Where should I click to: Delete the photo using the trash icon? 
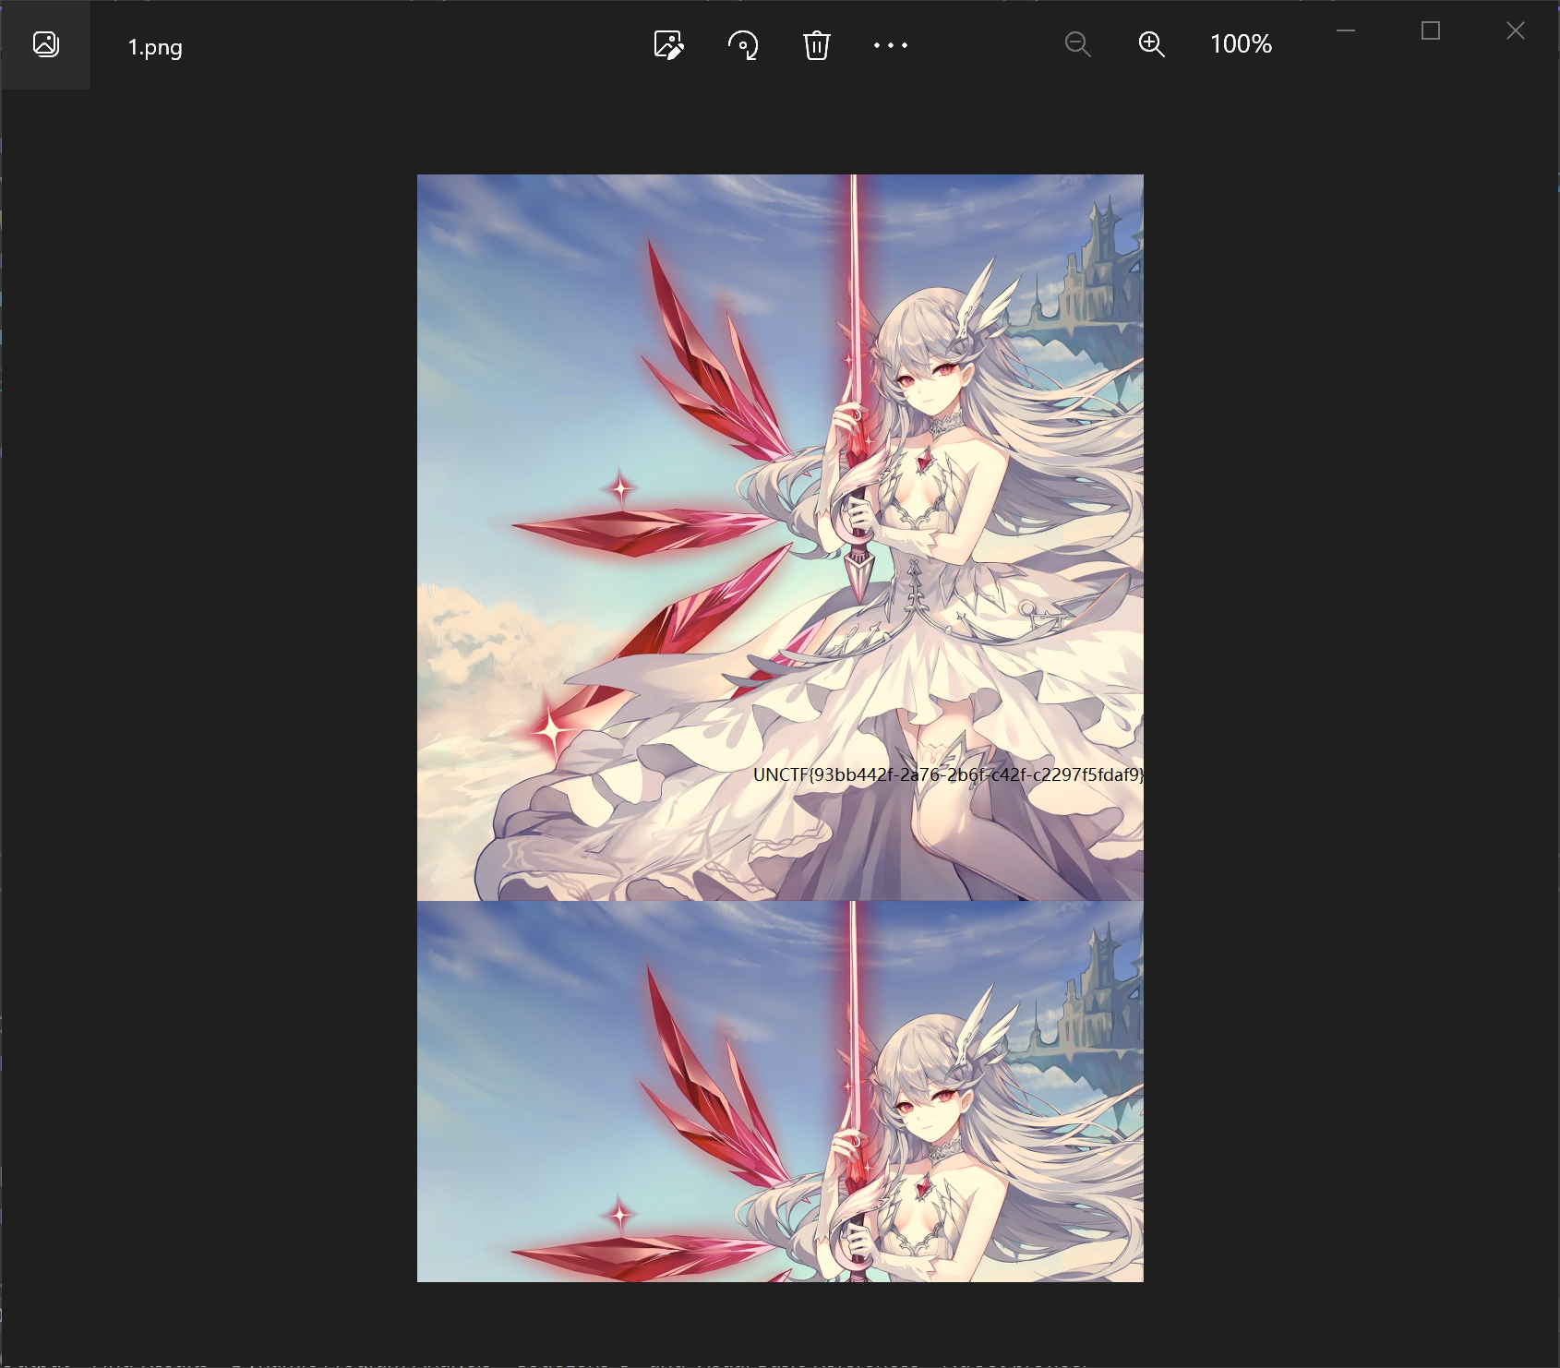coord(816,44)
